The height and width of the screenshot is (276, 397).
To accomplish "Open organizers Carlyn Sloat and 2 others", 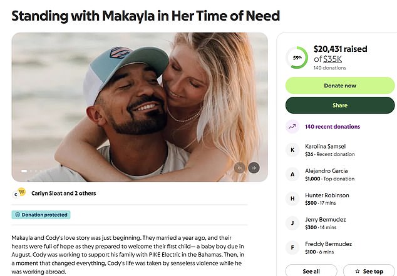I will coord(63,194).
